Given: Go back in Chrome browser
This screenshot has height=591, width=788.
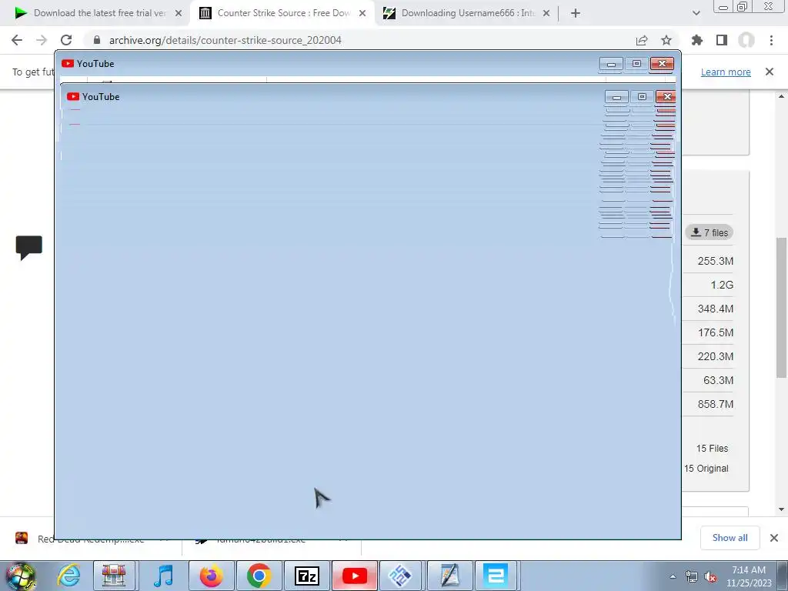Looking at the screenshot, I should coord(17,40).
